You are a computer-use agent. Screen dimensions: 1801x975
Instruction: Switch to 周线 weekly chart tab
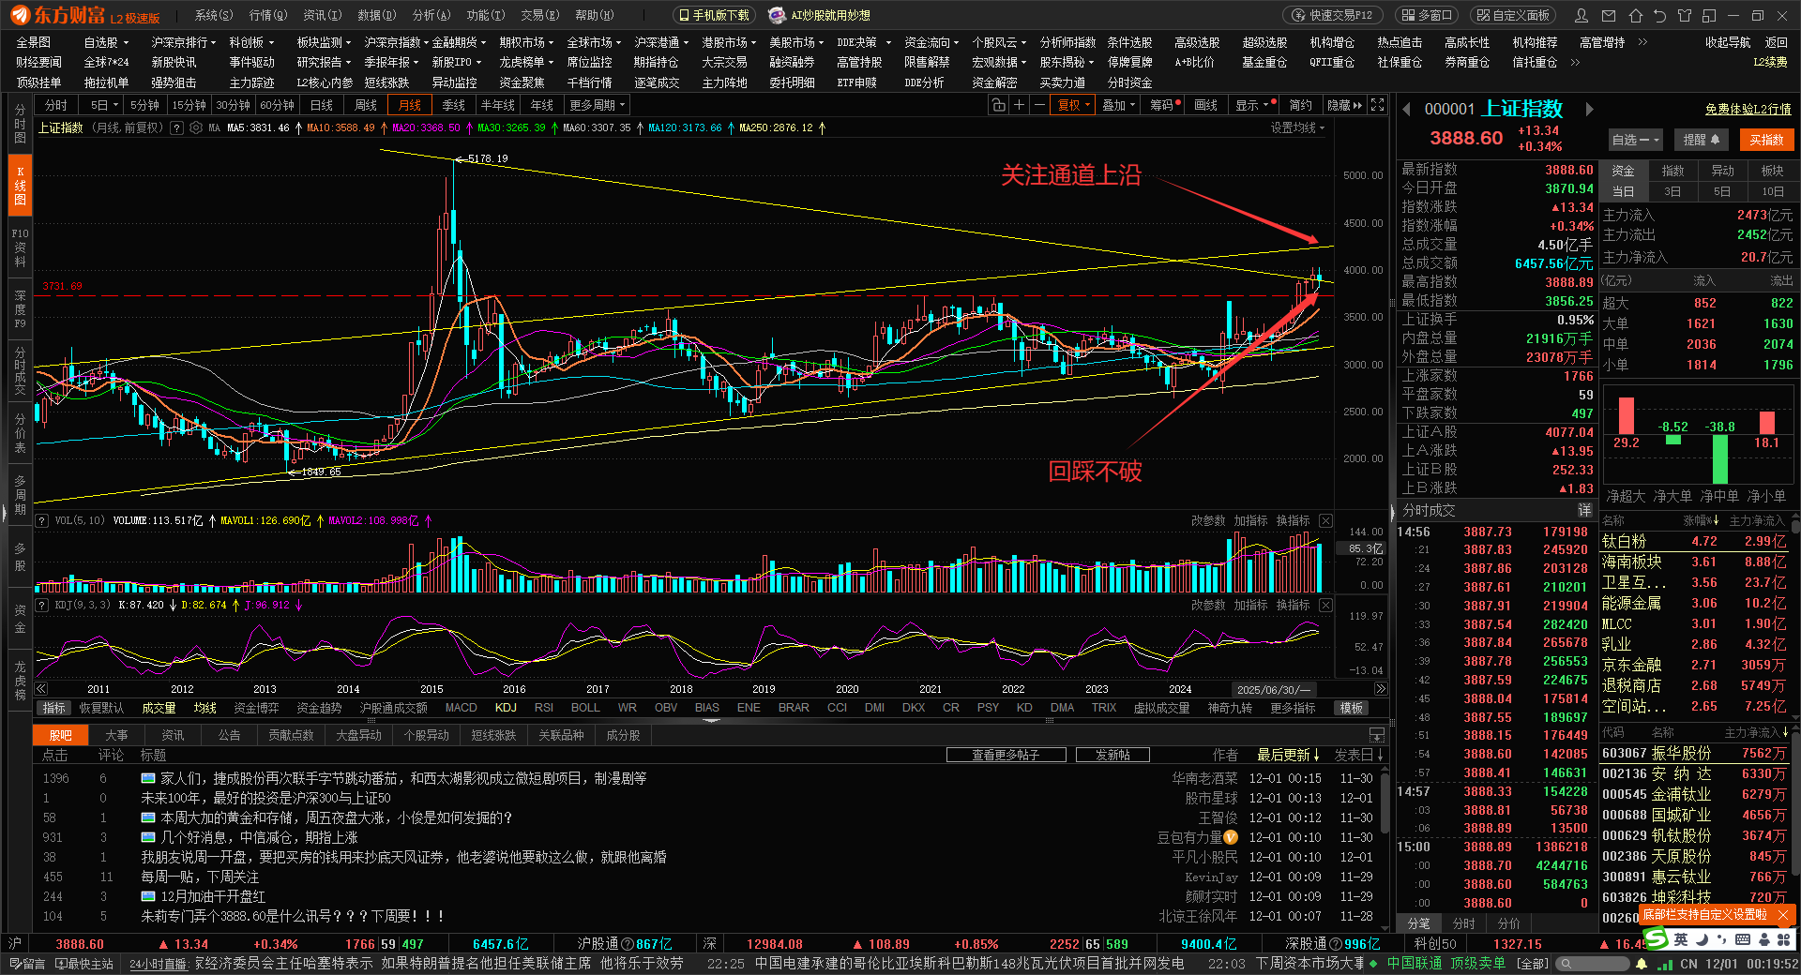(x=366, y=105)
